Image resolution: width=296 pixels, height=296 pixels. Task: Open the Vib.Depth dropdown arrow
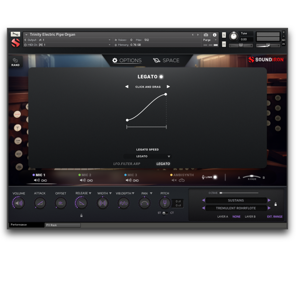click(x=133, y=193)
